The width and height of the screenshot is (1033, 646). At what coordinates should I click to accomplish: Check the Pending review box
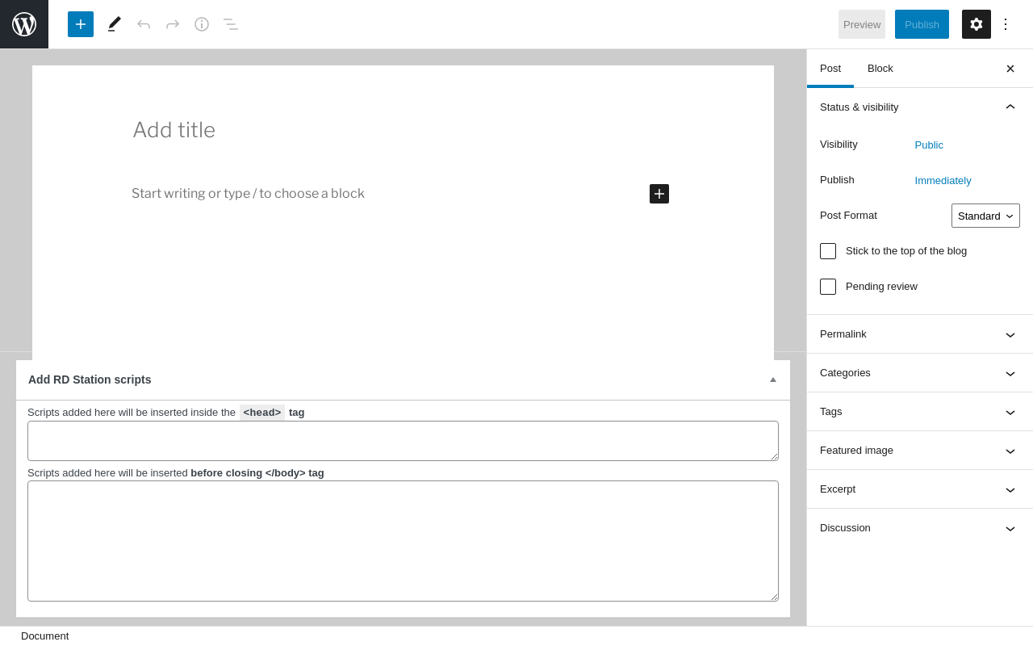pyautogui.click(x=828, y=287)
